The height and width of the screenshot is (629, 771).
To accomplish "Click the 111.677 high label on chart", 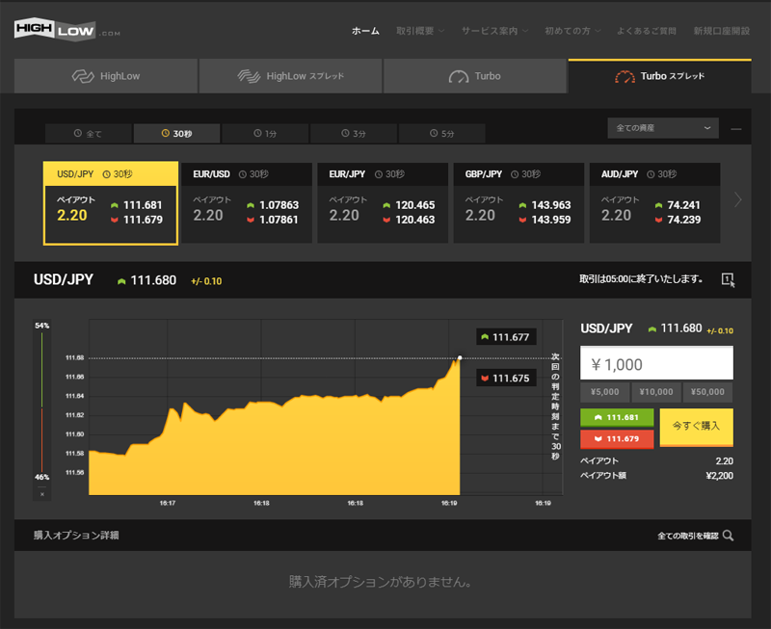I will (x=506, y=337).
